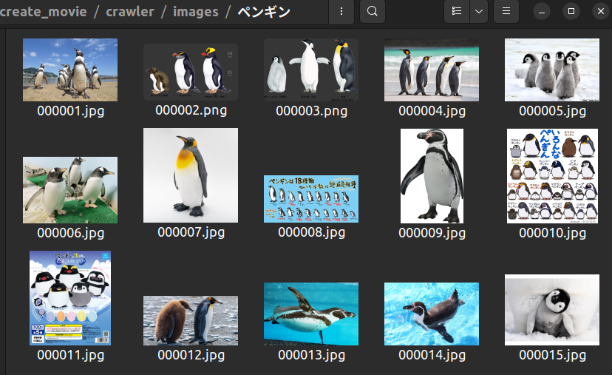Click the file name 000003.png
612x375 pixels.
point(311,111)
